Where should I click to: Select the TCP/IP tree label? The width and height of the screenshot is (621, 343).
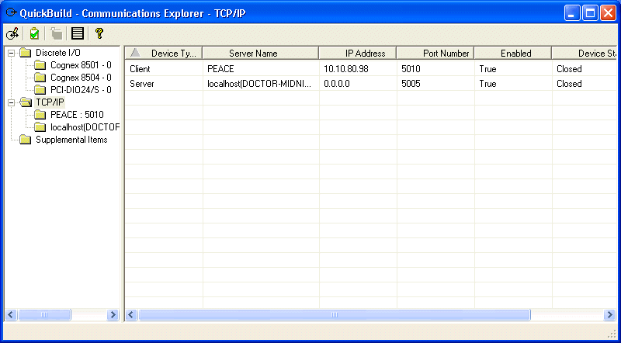[50, 102]
